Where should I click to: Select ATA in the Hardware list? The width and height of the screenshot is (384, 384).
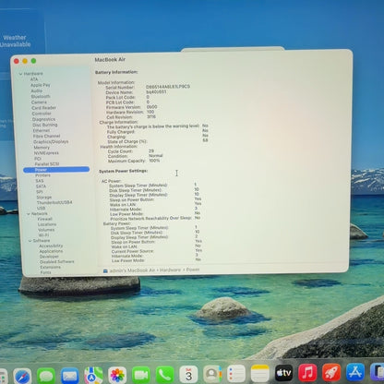[34, 79]
